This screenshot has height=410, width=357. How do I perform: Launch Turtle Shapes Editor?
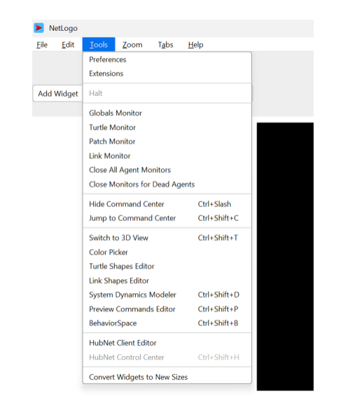tap(167, 266)
